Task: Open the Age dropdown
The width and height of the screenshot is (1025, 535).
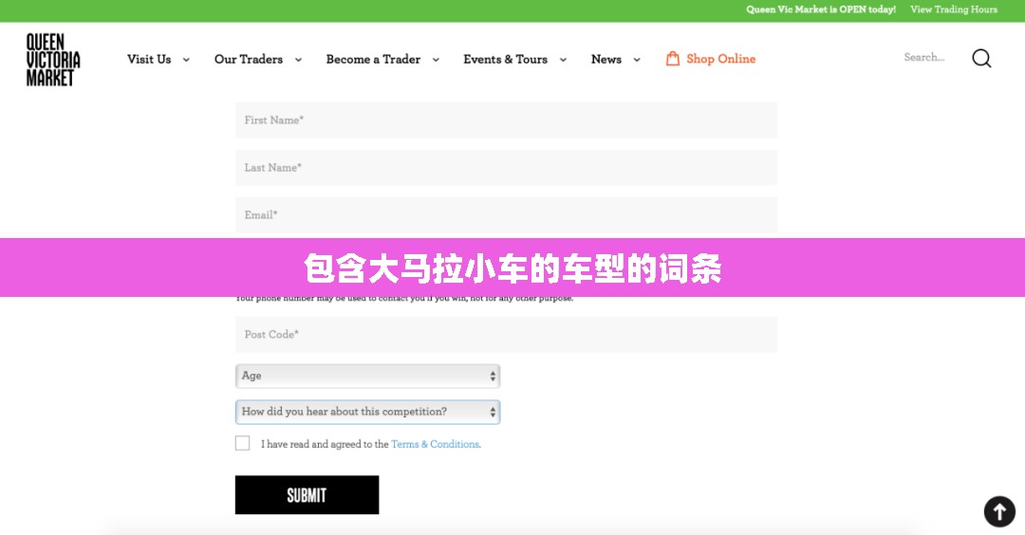Action: coord(367,376)
